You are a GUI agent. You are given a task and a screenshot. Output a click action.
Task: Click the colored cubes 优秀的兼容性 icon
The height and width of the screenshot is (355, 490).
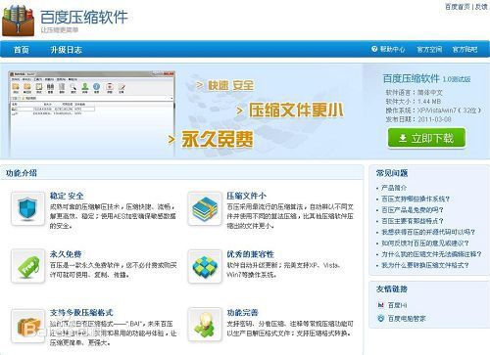click(205, 266)
